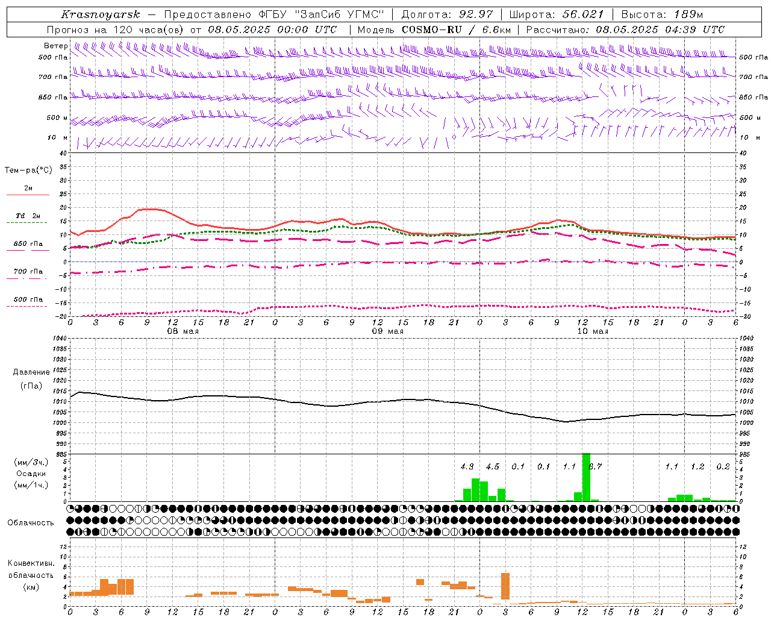Click the 6.7 precipitation total value

[x=595, y=466]
